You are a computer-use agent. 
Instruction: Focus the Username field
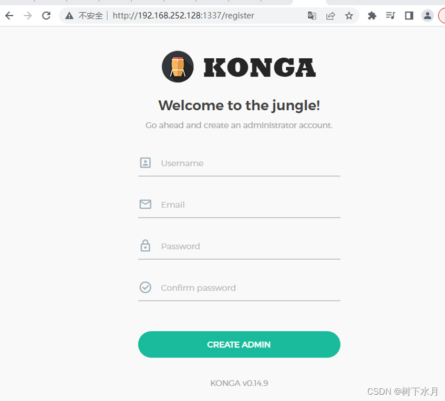pos(239,163)
